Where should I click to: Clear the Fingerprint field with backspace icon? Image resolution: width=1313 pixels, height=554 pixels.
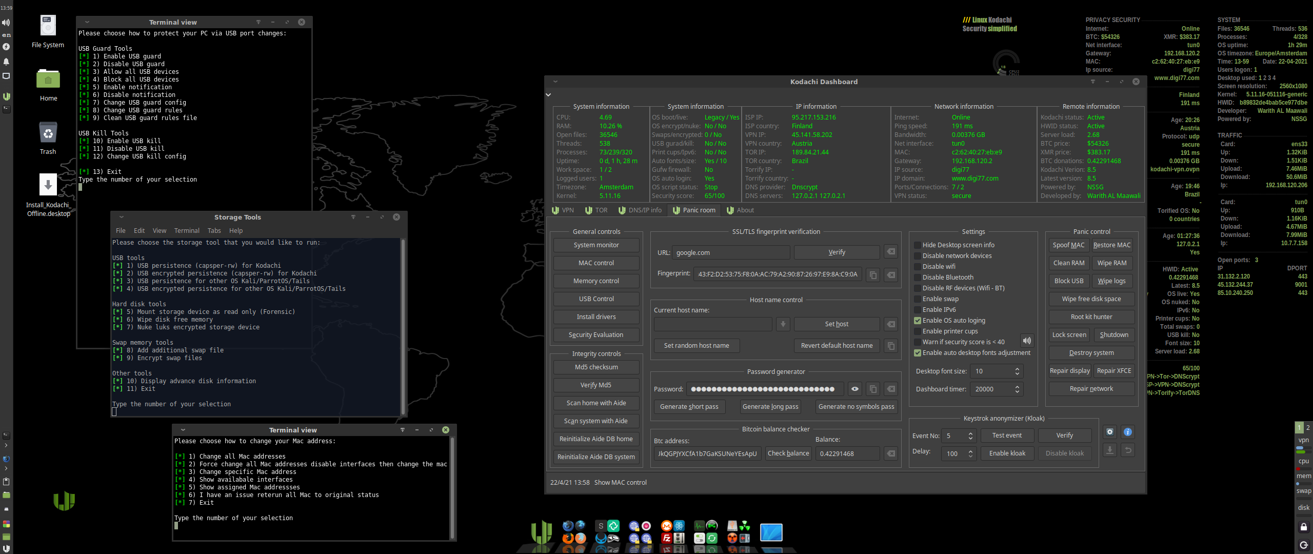pyautogui.click(x=891, y=275)
